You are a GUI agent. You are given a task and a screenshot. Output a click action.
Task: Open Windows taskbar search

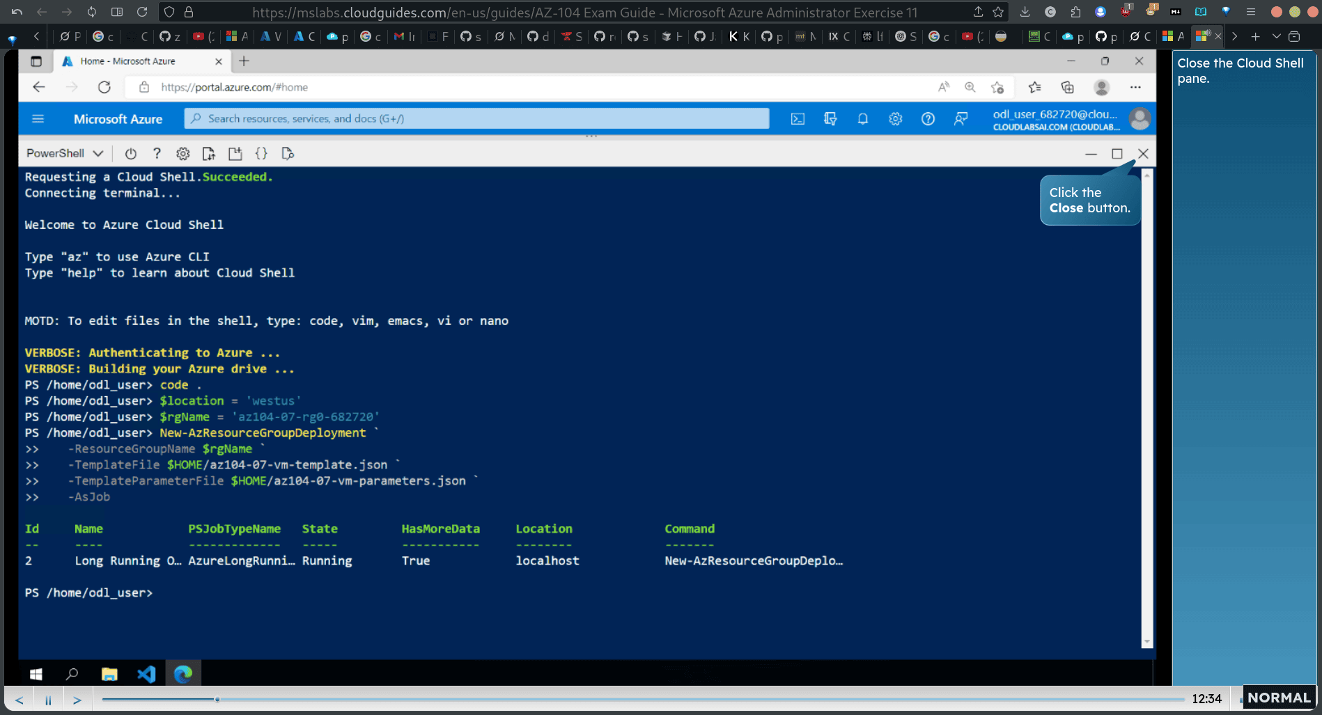pos(72,674)
